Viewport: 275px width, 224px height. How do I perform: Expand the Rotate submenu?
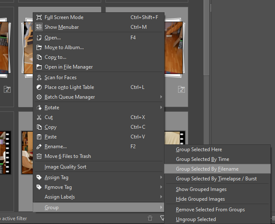pos(52,108)
